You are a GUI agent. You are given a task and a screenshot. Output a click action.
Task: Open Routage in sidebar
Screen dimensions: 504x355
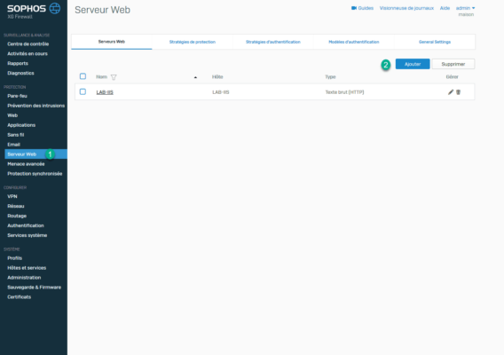tap(17, 216)
